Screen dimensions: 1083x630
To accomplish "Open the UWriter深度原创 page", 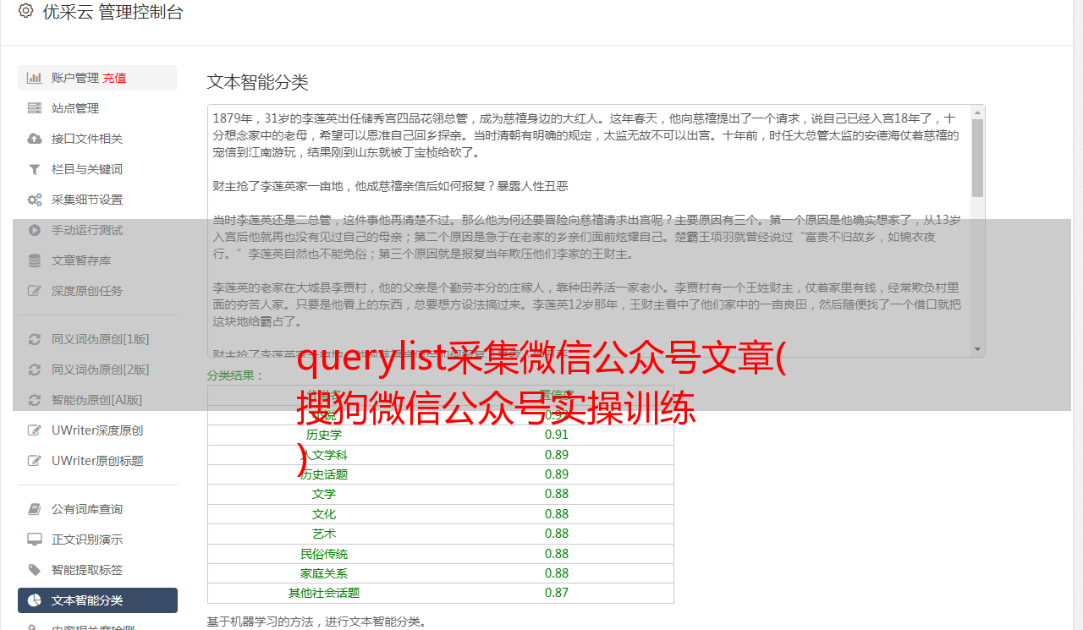I will [x=97, y=430].
